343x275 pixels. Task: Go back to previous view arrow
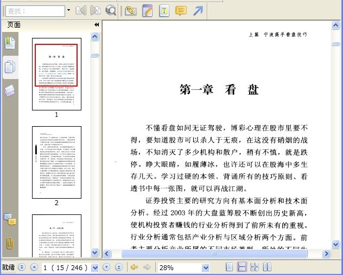coord(134,267)
